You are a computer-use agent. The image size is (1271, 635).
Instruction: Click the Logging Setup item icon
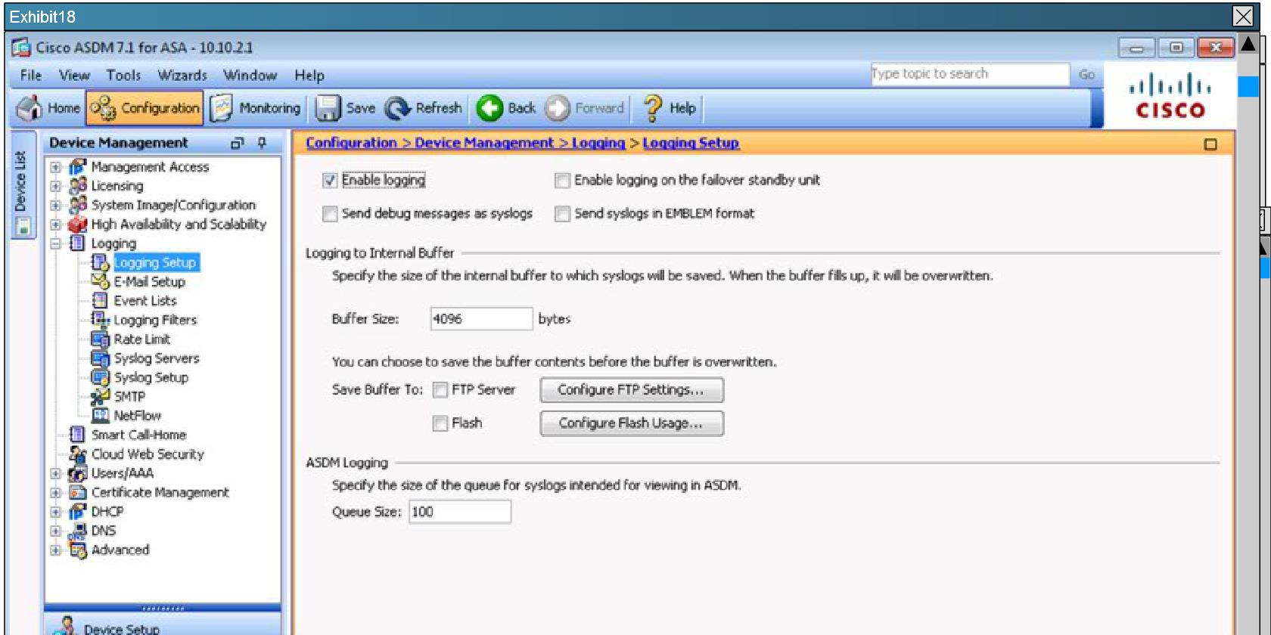pyautogui.click(x=100, y=262)
